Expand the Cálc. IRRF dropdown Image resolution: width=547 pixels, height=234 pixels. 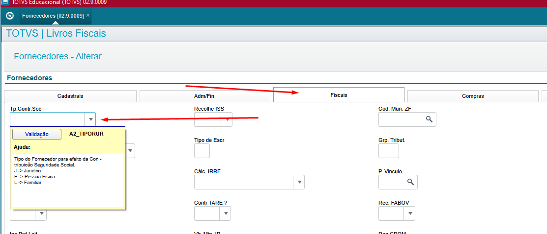pyautogui.click(x=299, y=182)
